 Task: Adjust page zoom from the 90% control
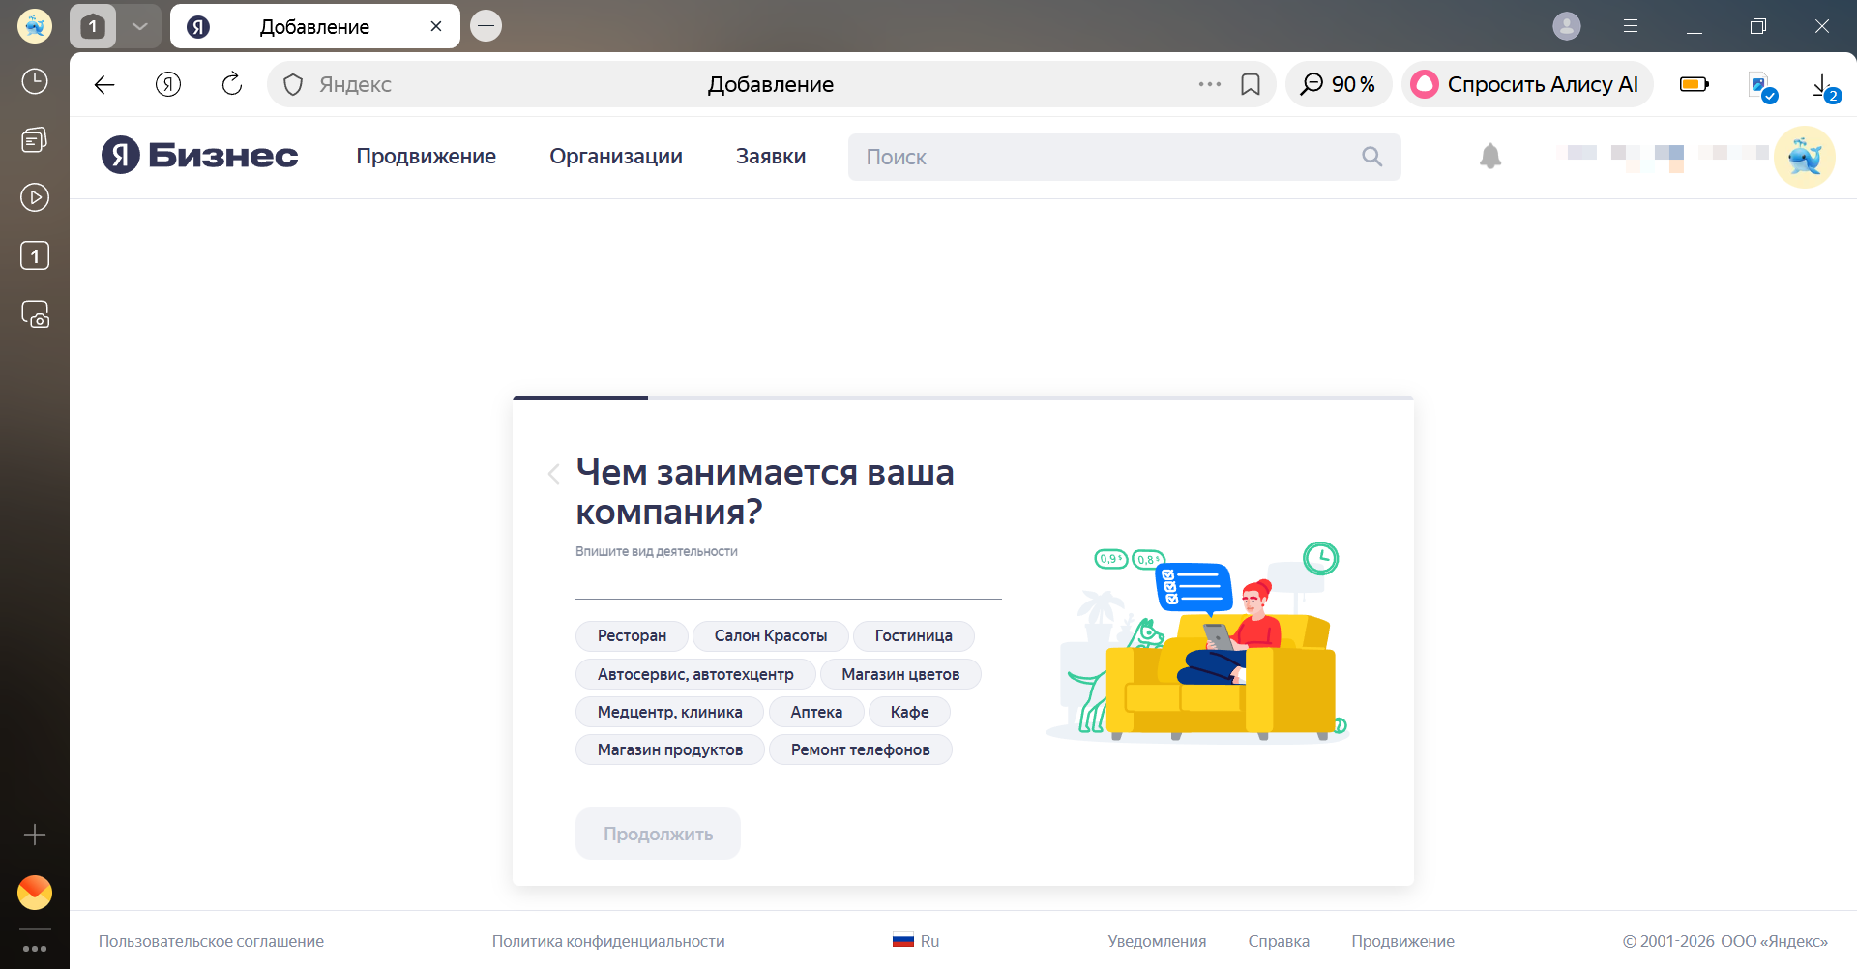point(1338,84)
